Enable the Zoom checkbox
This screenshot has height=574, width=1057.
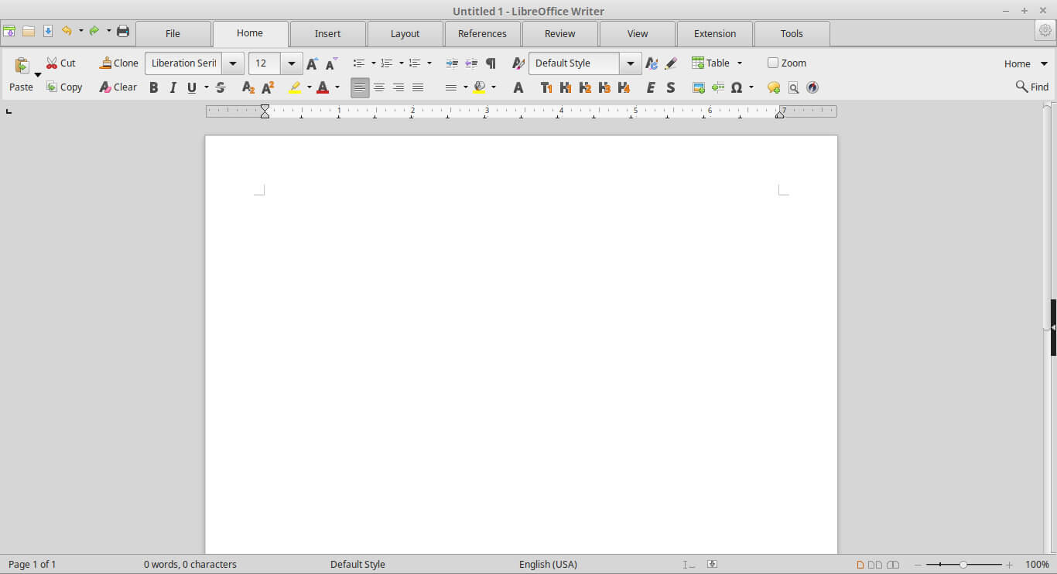click(x=773, y=63)
